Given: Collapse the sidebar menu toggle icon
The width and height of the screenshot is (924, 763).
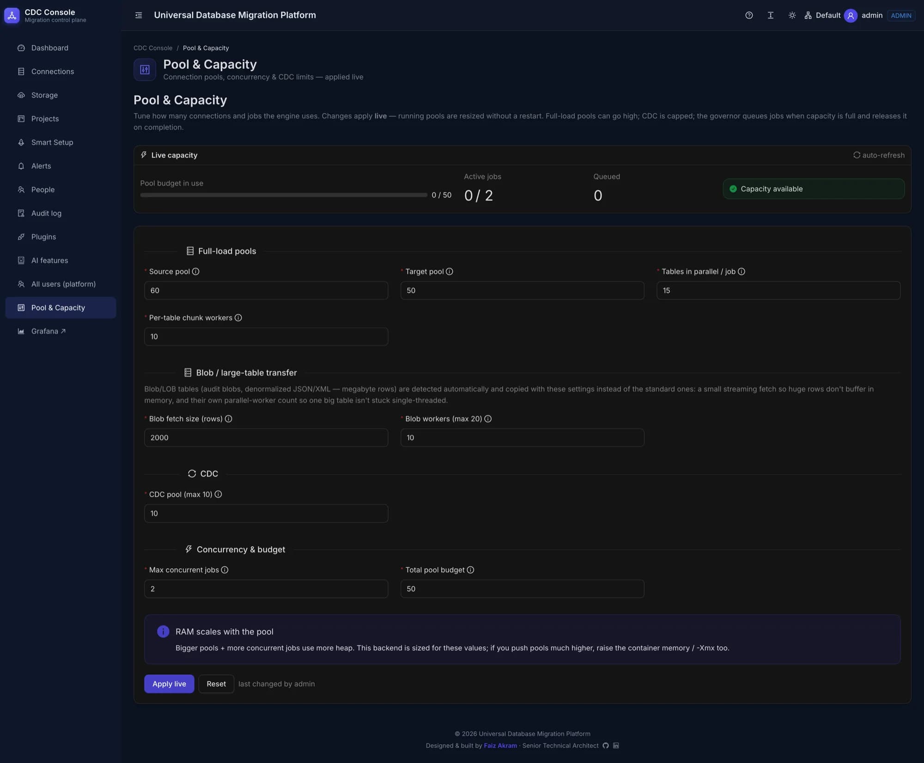Looking at the screenshot, I should [138, 15].
